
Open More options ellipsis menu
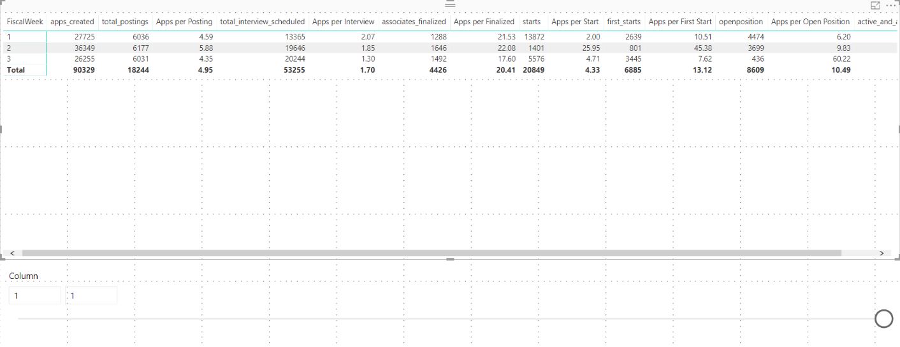[890, 5]
